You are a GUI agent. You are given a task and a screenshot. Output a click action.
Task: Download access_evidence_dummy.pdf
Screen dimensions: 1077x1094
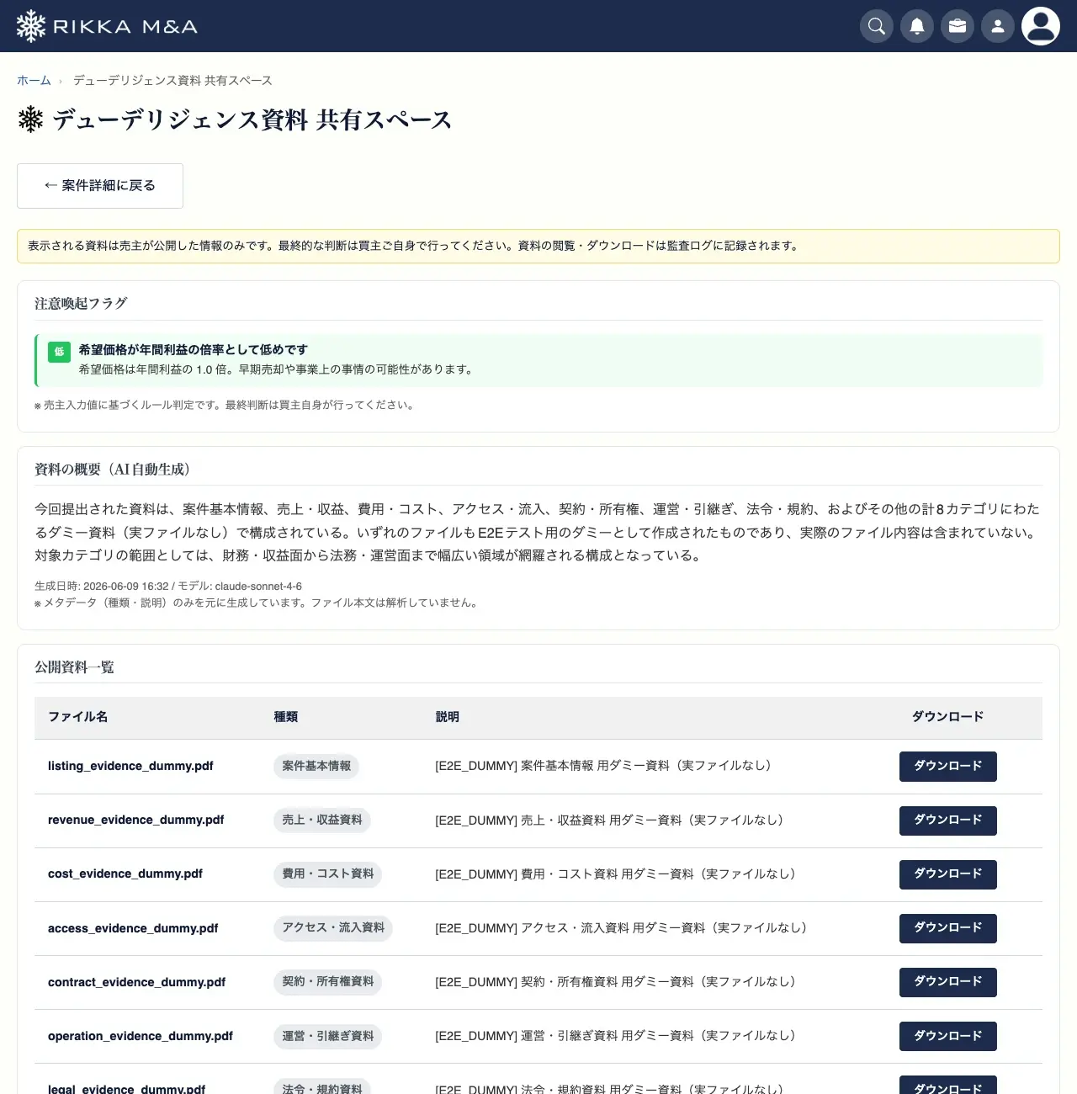point(948,928)
